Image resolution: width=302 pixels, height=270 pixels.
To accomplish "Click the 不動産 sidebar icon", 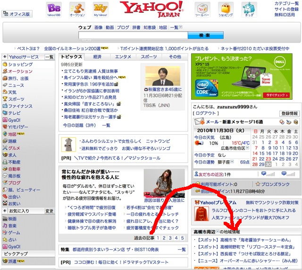I will point(5,162).
